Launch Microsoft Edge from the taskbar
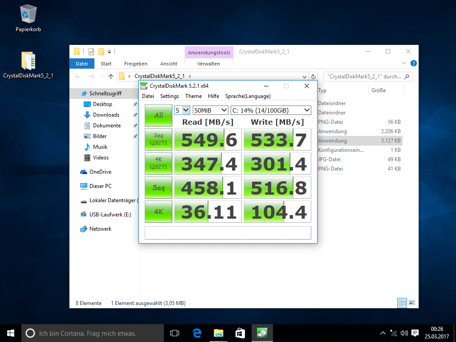 [196, 333]
